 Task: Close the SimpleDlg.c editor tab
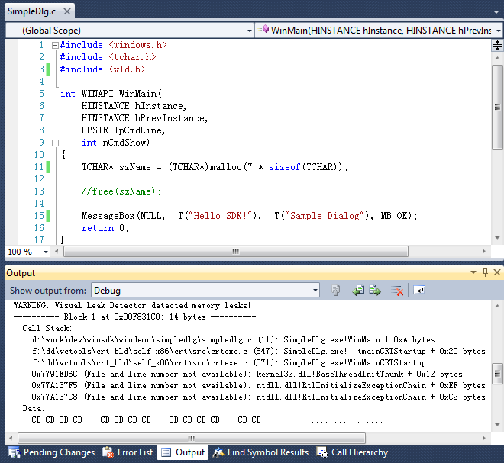tap(67, 11)
